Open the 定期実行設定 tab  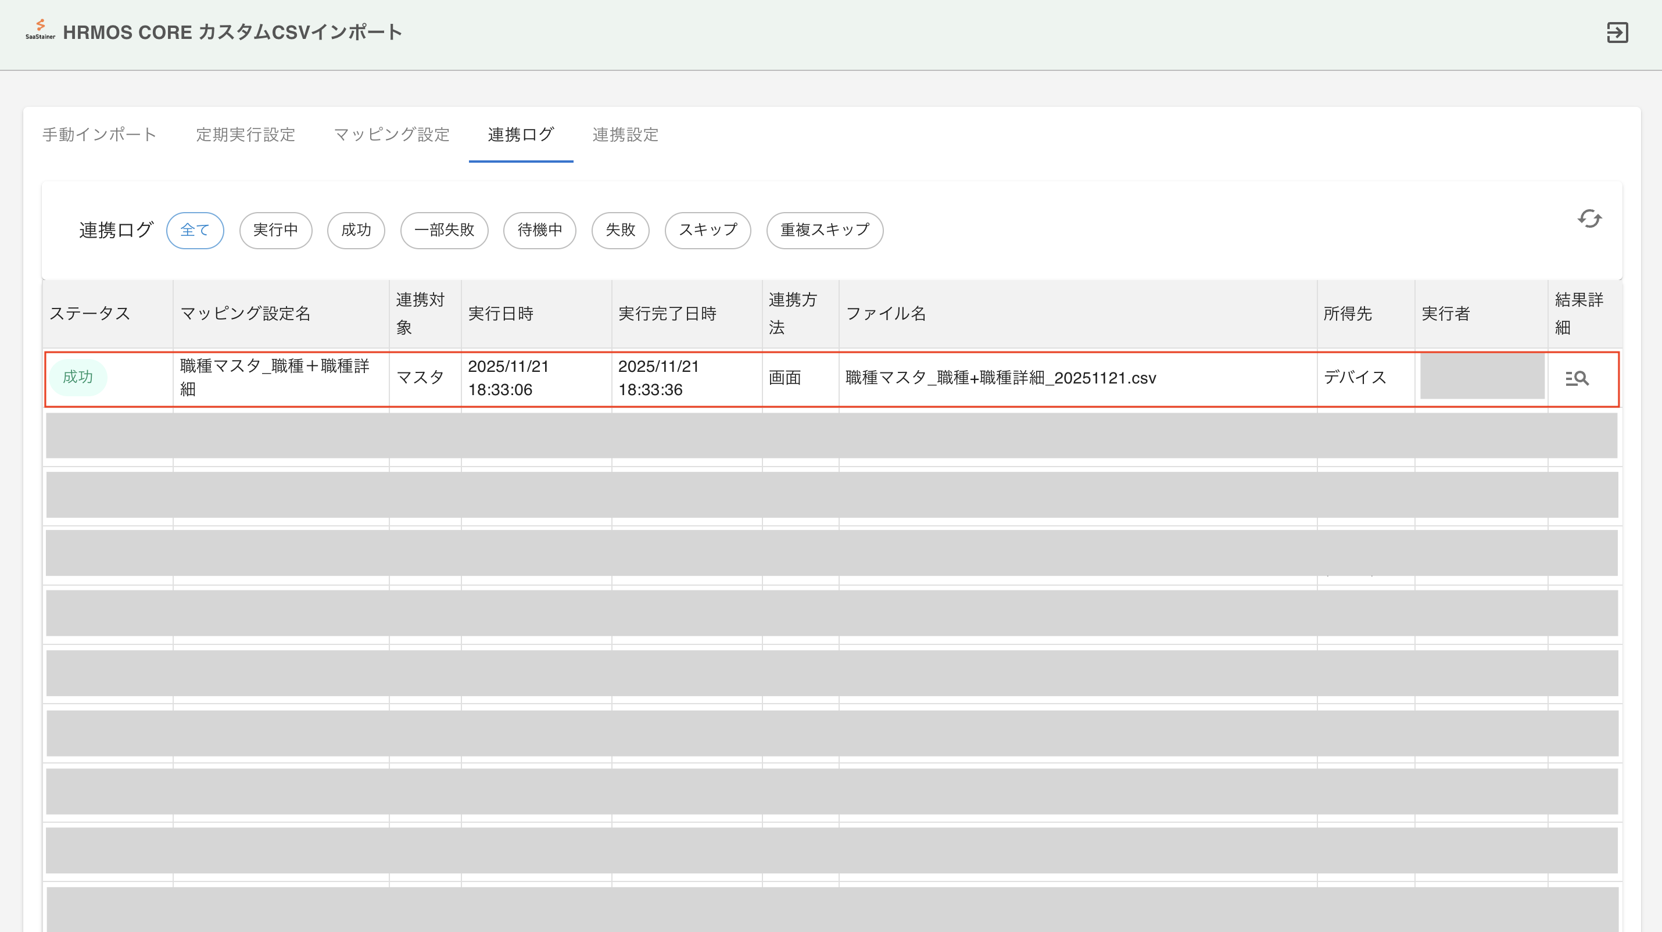(x=245, y=134)
